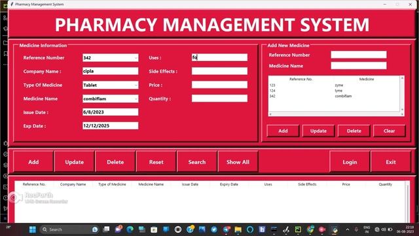This screenshot has width=419, height=236.
Task: Click the ENG IN language indicator
Action: coord(367,229)
